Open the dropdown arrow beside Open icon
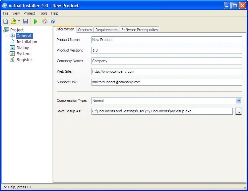This screenshot has width=248, height=191. click(x=19, y=21)
